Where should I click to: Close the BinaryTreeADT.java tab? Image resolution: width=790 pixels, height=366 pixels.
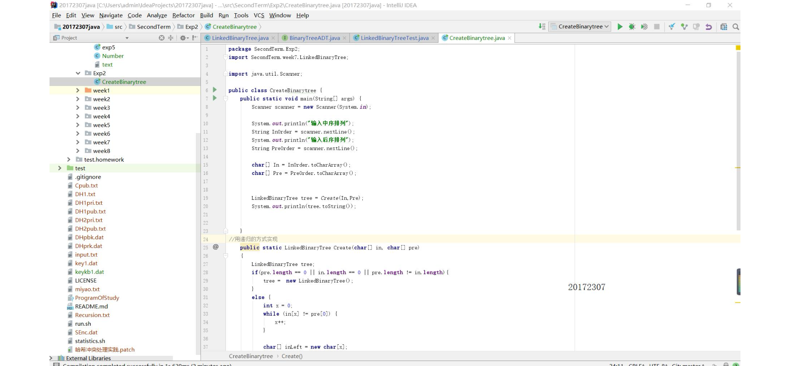point(344,38)
